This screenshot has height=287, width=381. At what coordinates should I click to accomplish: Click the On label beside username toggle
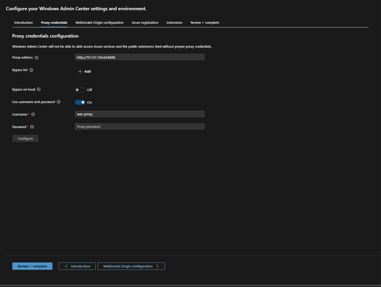(x=89, y=103)
